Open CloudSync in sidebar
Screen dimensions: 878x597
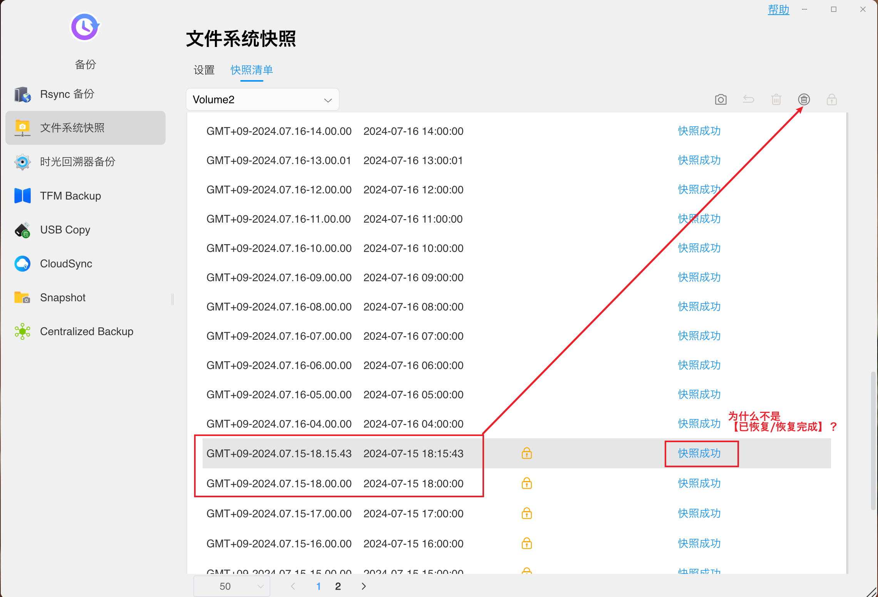click(x=66, y=264)
